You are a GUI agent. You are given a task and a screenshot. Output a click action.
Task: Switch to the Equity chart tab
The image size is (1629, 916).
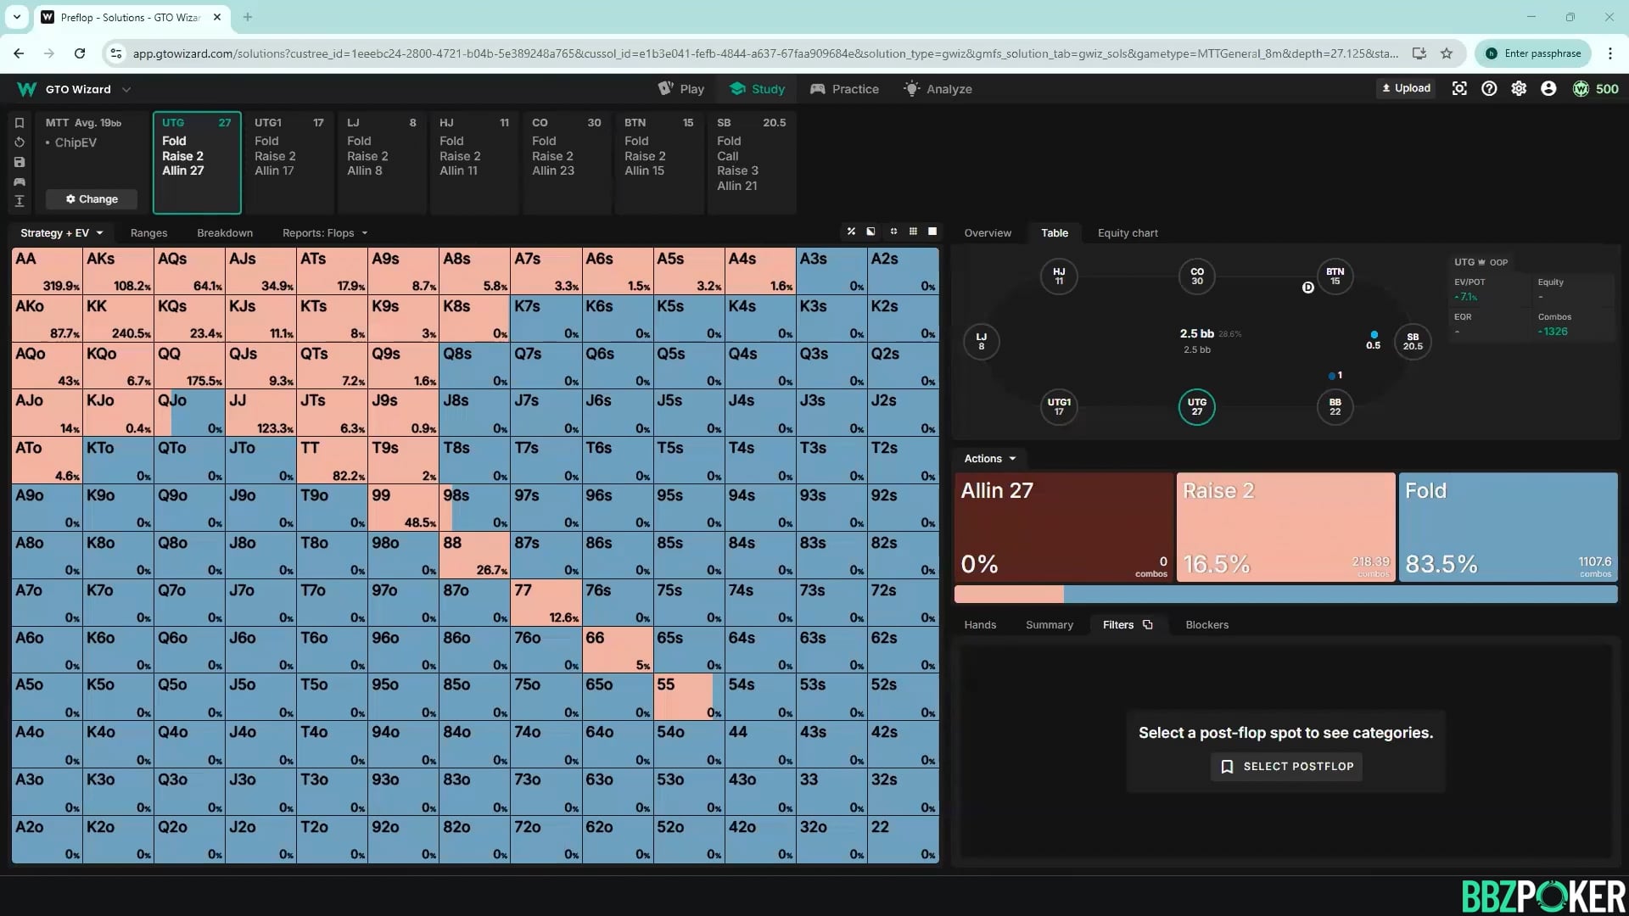click(x=1127, y=232)
